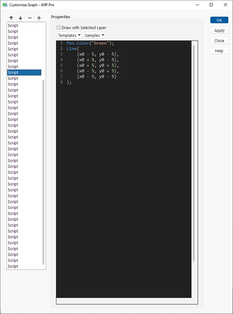This screenshot has width=233, height=314.
Task: Click code line "{x0 + 5, y0 - 5},"
Action: (98, 60)
